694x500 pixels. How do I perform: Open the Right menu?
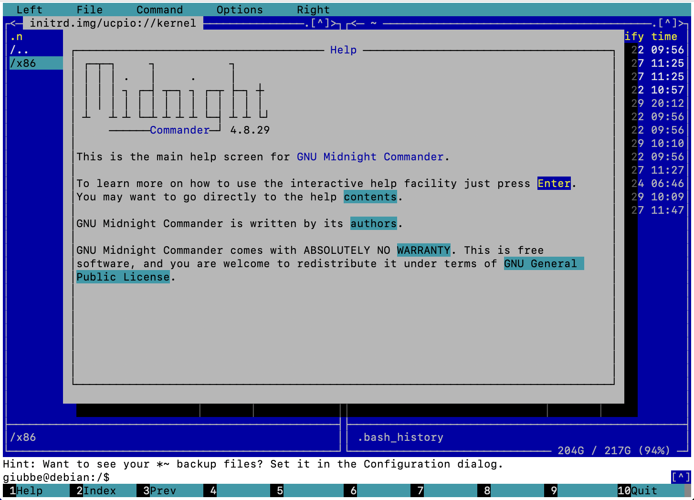(313, 10)
